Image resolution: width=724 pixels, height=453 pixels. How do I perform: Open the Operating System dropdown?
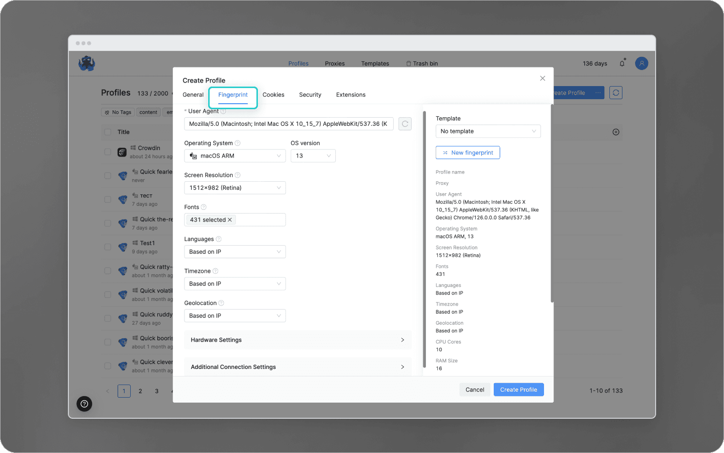pyautogui.click(x=235, y=156)
